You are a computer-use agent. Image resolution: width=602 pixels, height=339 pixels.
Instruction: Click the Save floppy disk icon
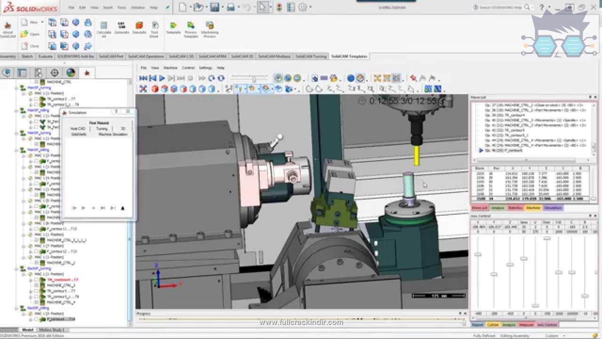click(x=214, y=7)
